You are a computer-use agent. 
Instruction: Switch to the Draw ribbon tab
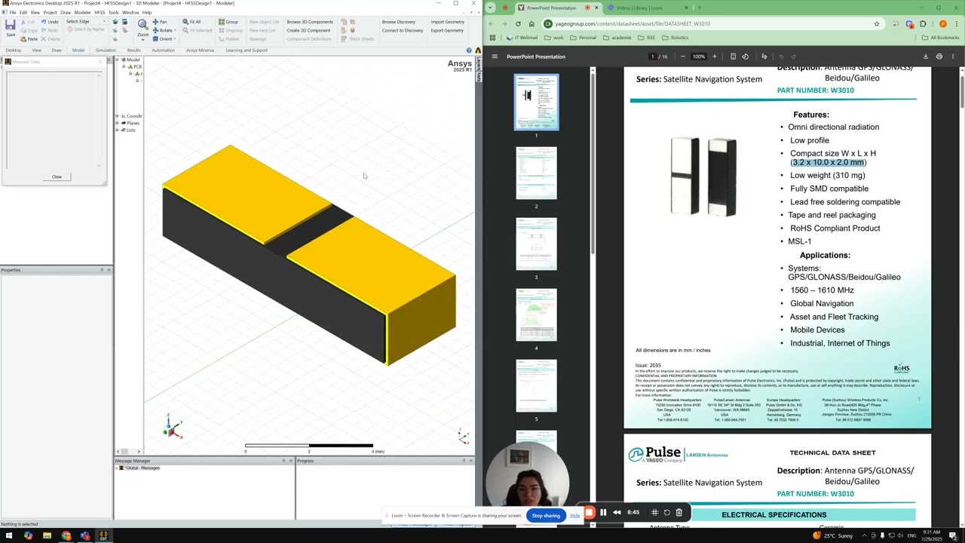click(x=57, y=51)
